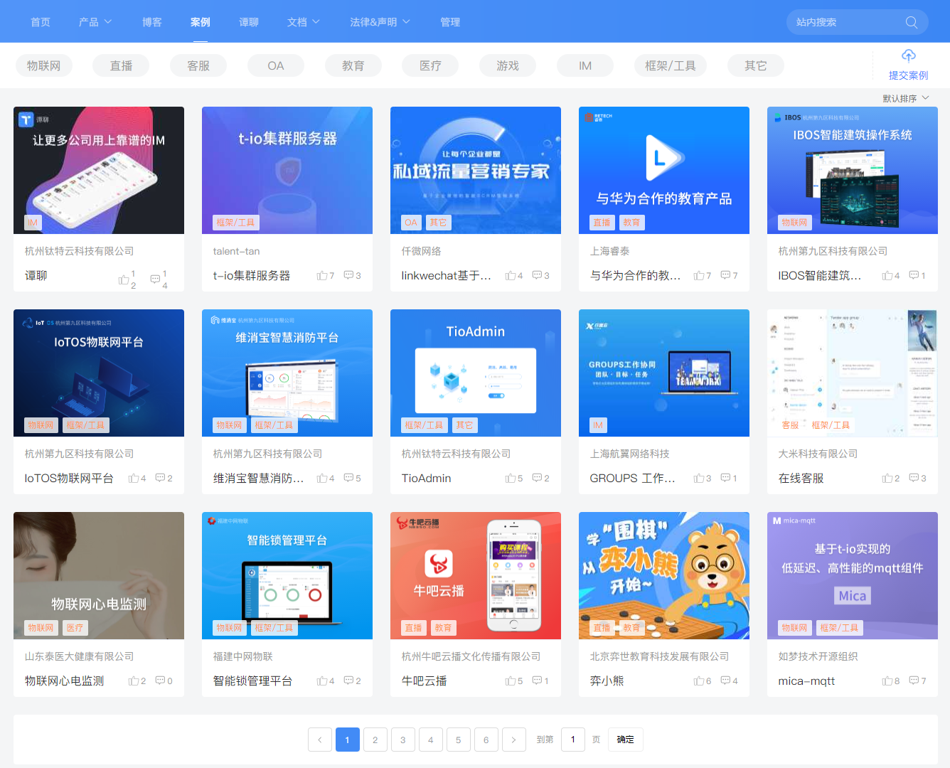Focus the 到第 page number input
Image resolution: width=950 pixels, height=768 pixels.
coord(573,740)
